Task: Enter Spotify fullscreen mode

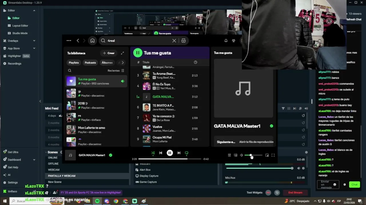Action: pyautogui.click(x=273, y=155)
